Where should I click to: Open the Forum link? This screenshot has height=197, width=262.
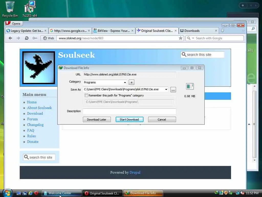(32, 119)
